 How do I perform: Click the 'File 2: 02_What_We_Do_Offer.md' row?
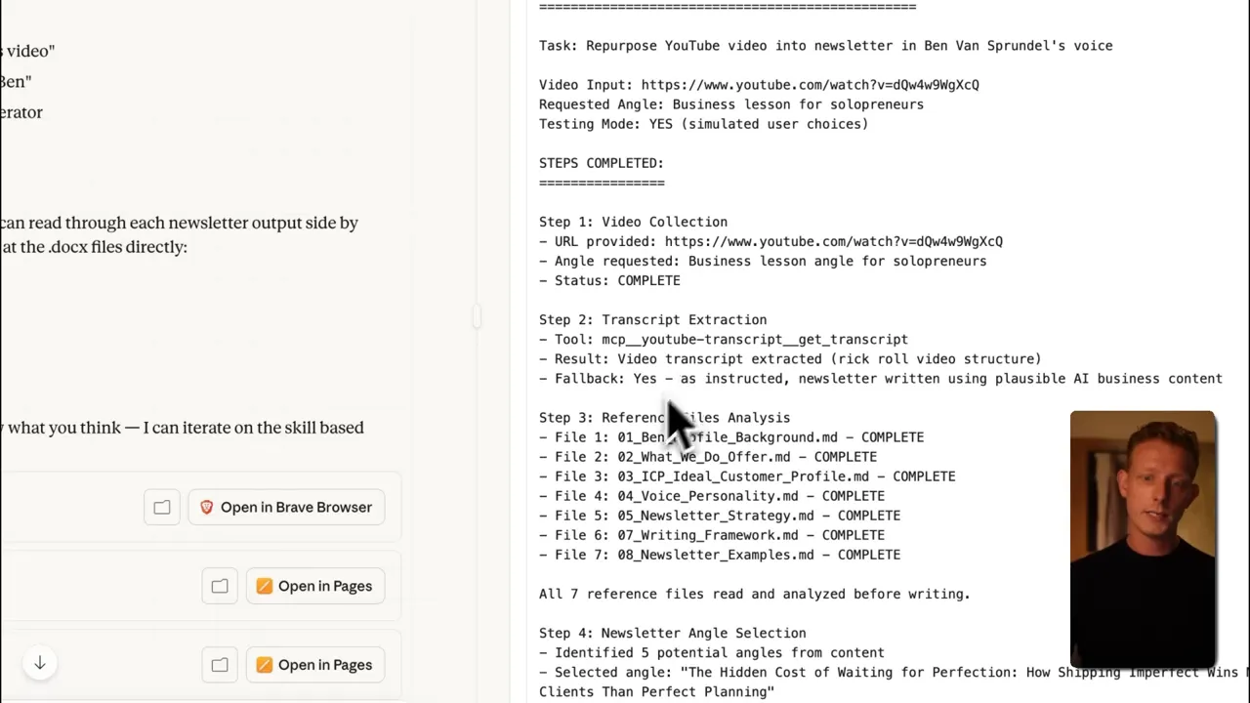point(708,457)
